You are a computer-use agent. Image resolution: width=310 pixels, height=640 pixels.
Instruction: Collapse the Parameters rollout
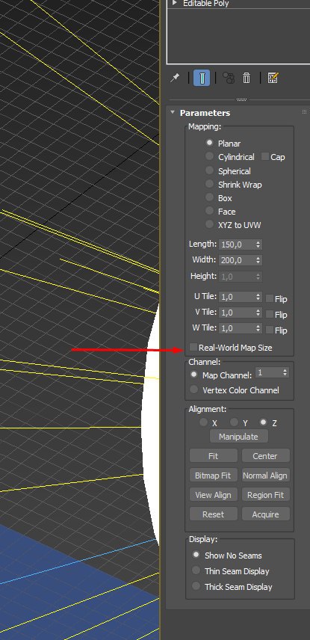[173, 112]
